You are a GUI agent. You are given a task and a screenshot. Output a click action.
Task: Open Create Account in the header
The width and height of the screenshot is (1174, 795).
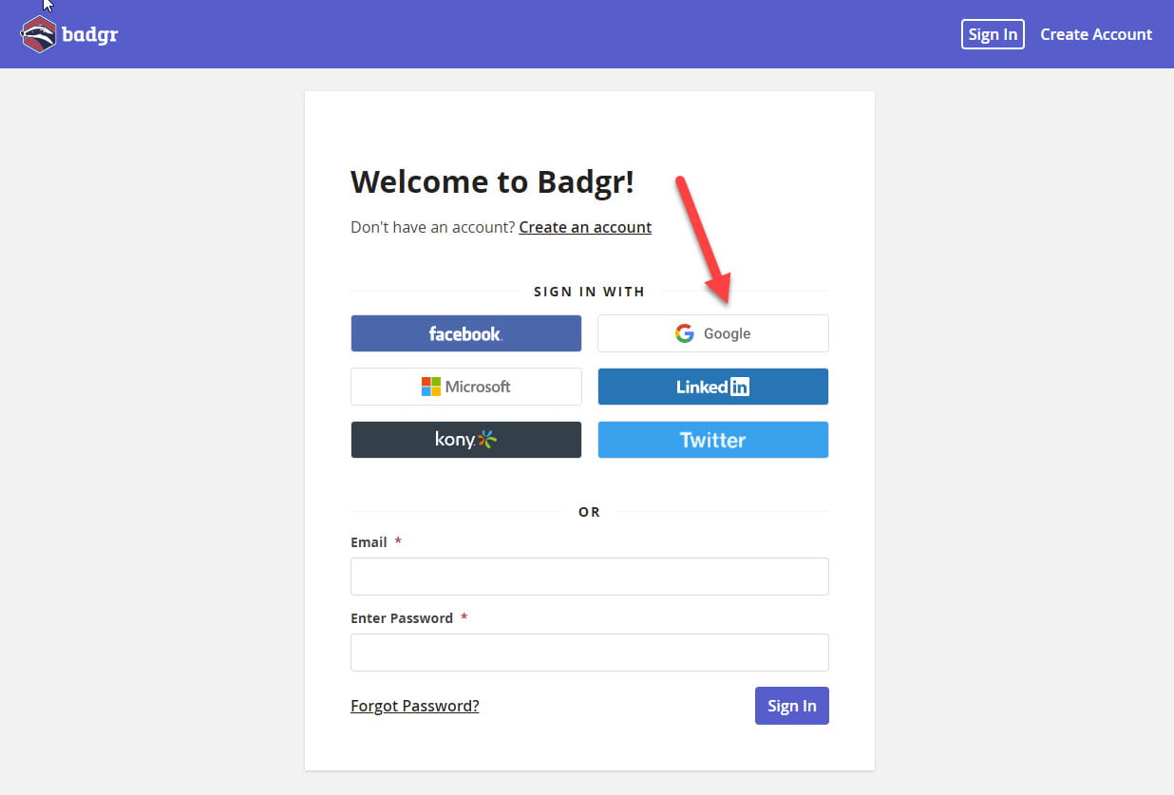pos(1096,34)
